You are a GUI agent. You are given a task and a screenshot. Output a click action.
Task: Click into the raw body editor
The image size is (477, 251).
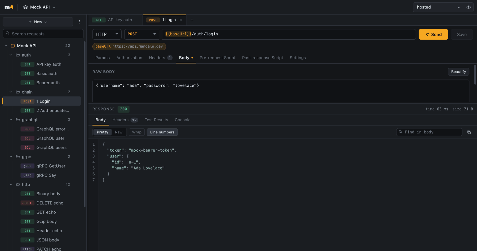pos(281,91)
